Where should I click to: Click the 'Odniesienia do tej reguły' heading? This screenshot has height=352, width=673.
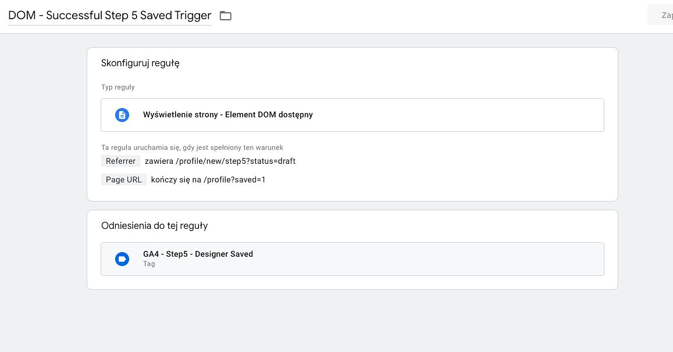154,225
